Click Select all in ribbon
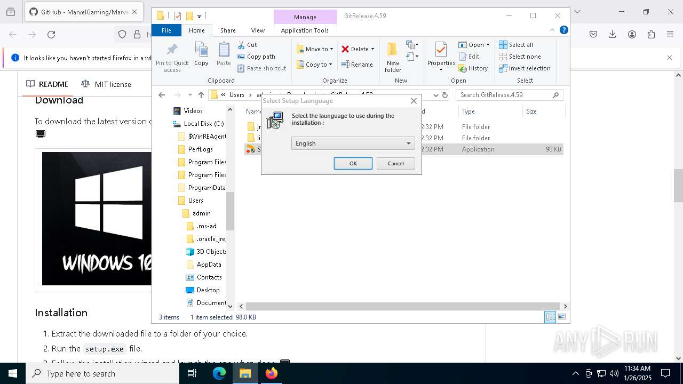683x384 pixels. click(x=516, y=45)
